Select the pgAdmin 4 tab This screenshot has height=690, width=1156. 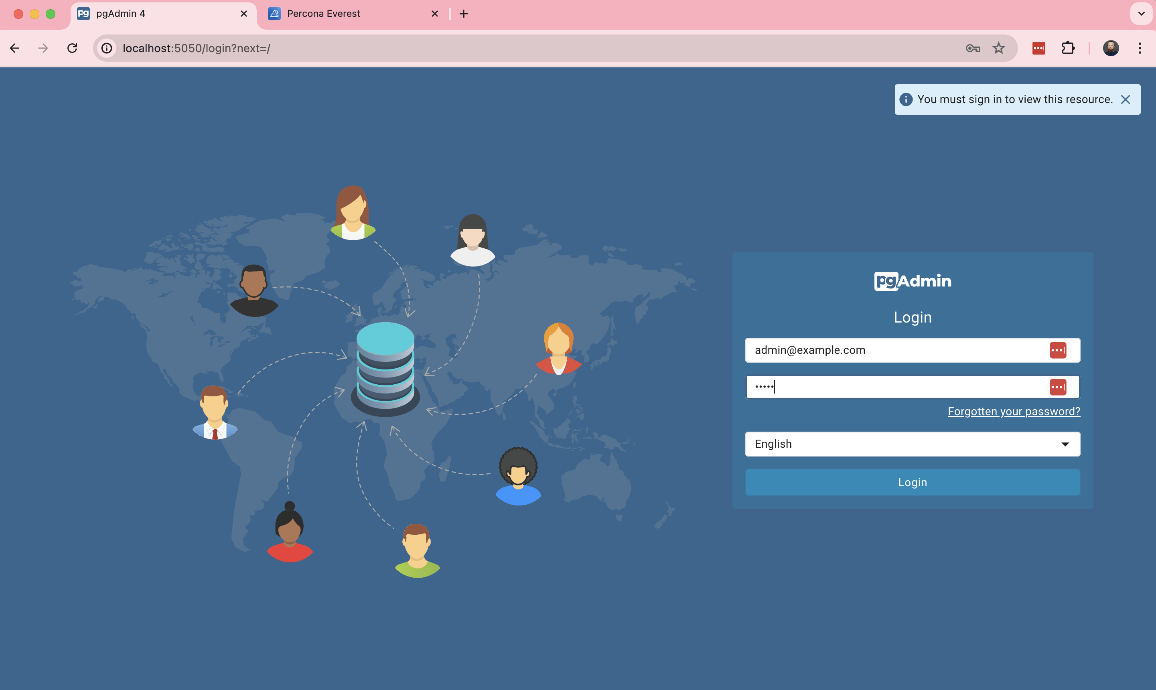[140, 14]
